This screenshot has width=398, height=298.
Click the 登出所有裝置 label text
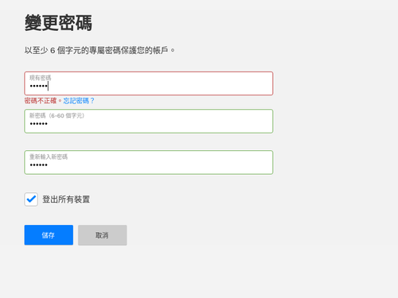(x=66, y=199)
